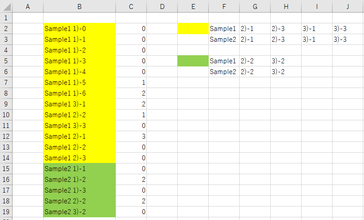Click the "3)-3" cell in row 2
Image resolution: width=364 pixels, height=220 pixels.
[x=348, y=29]
